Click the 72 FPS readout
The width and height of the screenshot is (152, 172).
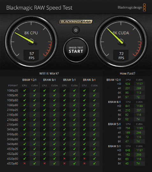coord(121,55)
